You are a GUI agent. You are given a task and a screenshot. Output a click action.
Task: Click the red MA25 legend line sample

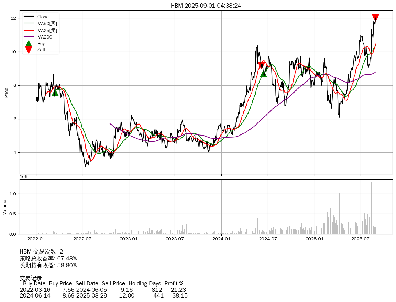point(29,30)
